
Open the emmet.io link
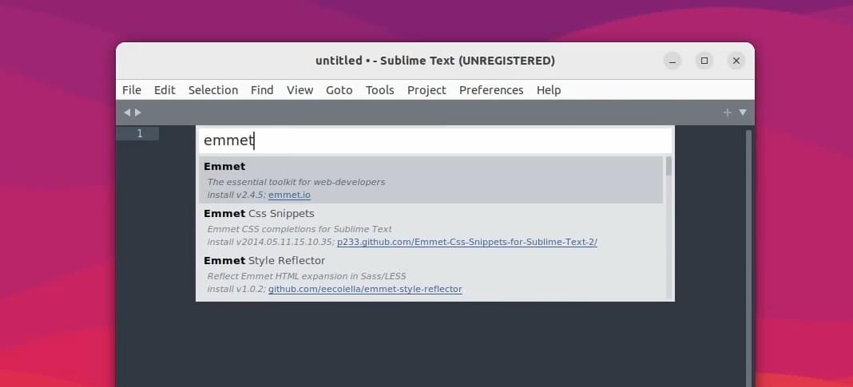289,195
